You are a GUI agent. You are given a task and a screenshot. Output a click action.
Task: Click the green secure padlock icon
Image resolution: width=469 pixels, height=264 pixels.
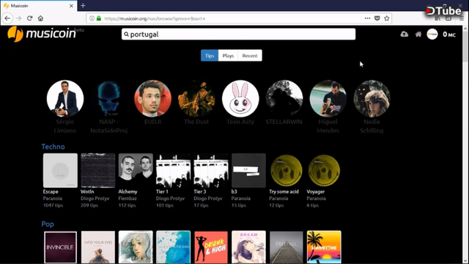pos(99,18)
